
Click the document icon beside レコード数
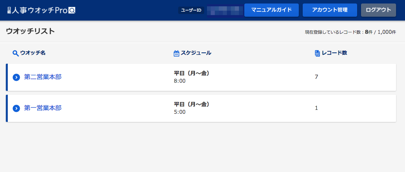(x=317, y=53)
